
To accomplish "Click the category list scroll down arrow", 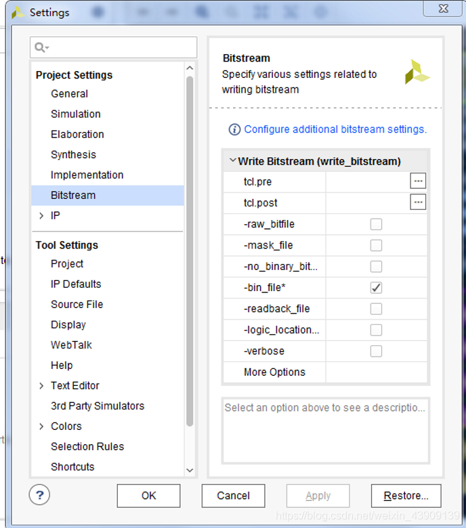I will [190, 470].
